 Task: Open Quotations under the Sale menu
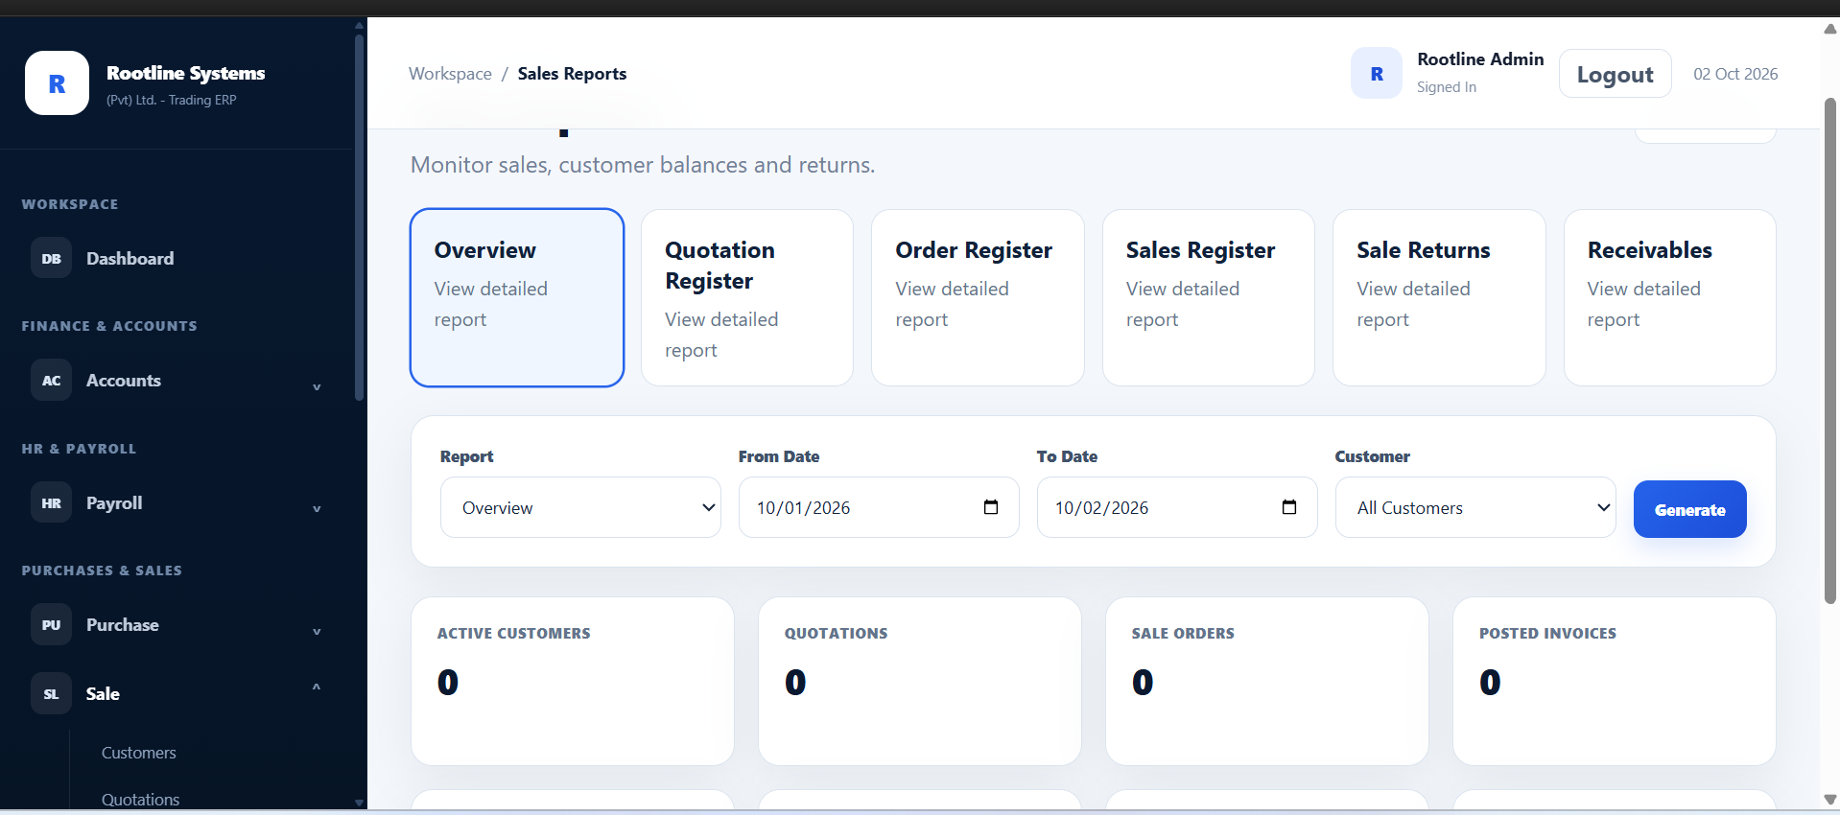[x=141, y=800]
